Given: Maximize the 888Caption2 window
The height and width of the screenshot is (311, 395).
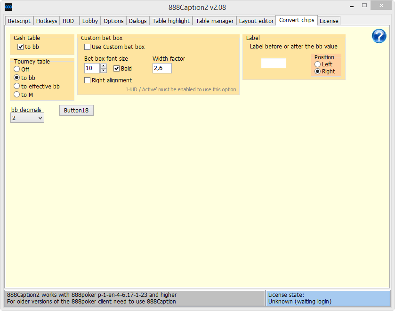Looking at the screenshot, I should click(364, 6).
